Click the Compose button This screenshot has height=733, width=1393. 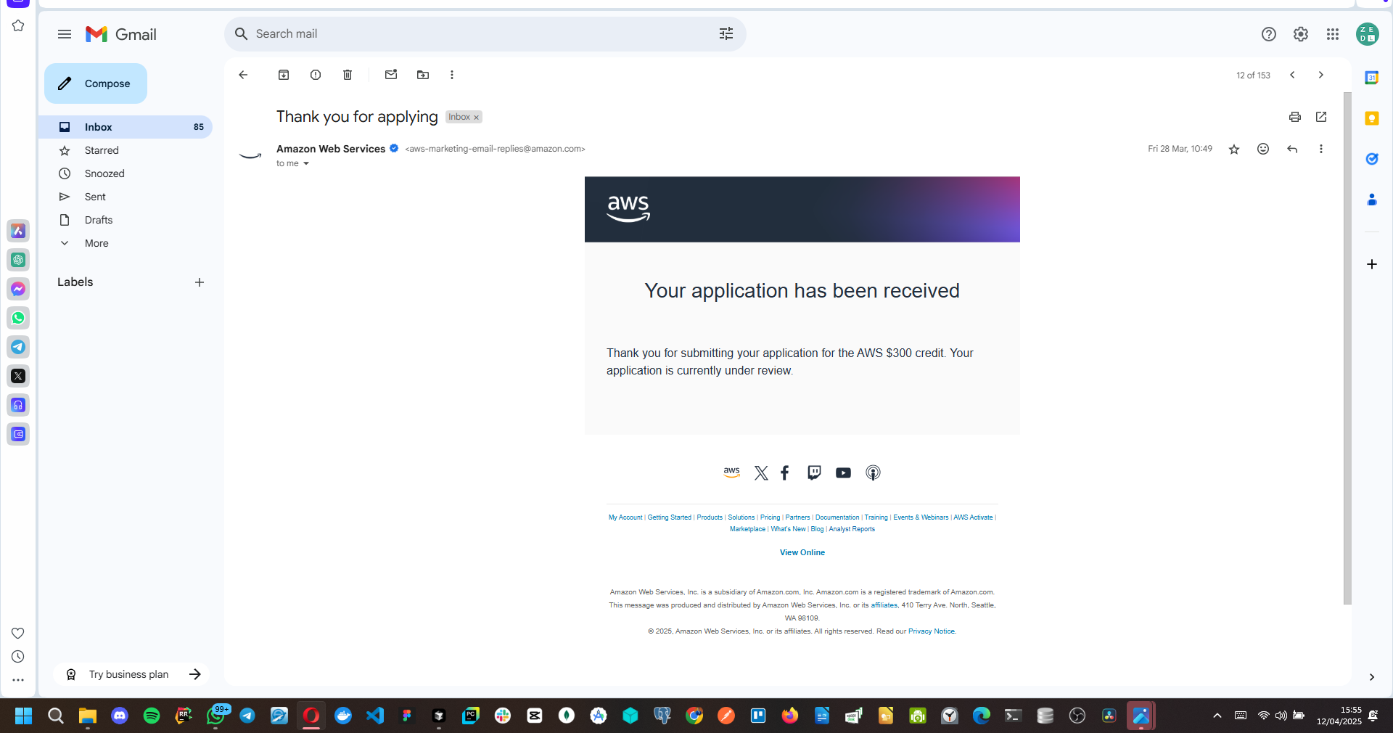pos(96,83)
